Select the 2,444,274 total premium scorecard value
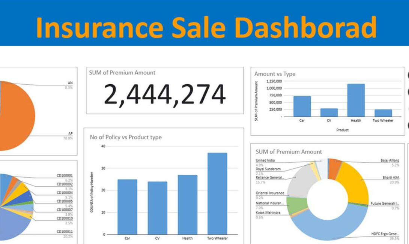Image resolution: width=409 pixels, height=244 pixels. [x=164, y=94]
